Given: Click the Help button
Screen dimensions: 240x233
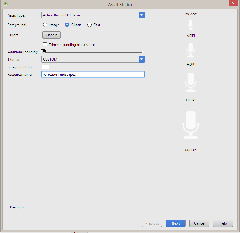Looking at the screenshot, I should [223, 223].
